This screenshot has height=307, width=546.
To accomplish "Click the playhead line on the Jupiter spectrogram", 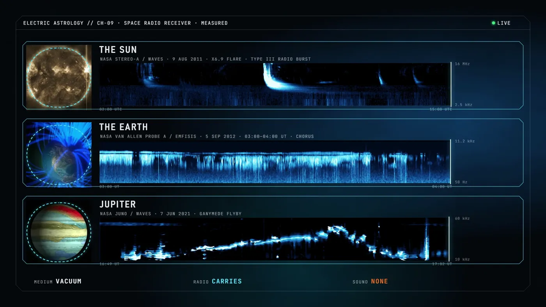I will coord(449,239).
